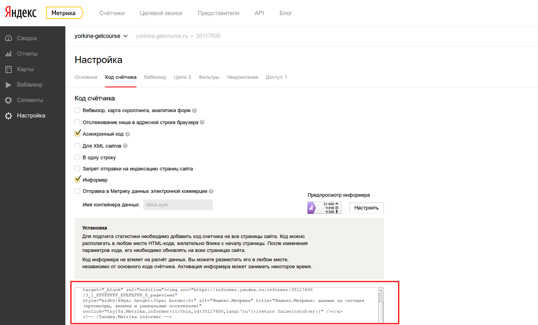Click inside the counter code text area
The image size is (538, 325).
tap(226, 305)
